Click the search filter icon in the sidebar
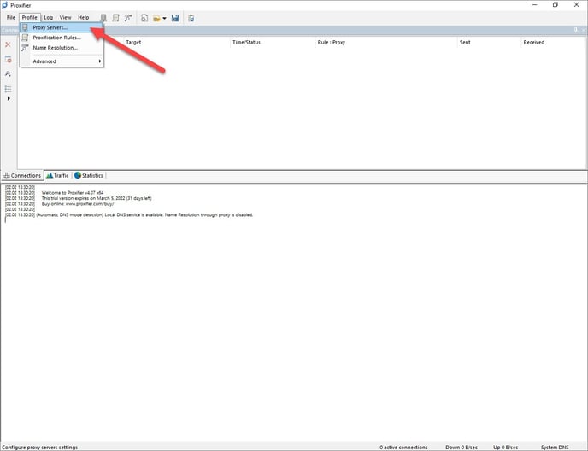 coord(8,74)
